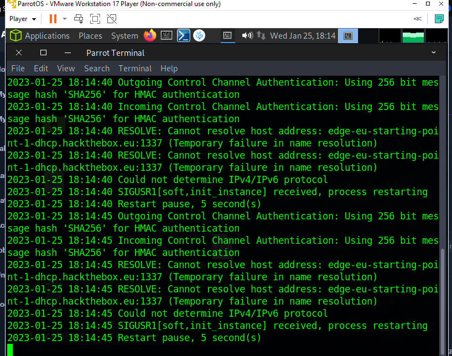Image resolution: width=452 pixels, height=356 pixels.
Task: Open the Terminal menu in Parrot Terminal
Action: [135, 68]
